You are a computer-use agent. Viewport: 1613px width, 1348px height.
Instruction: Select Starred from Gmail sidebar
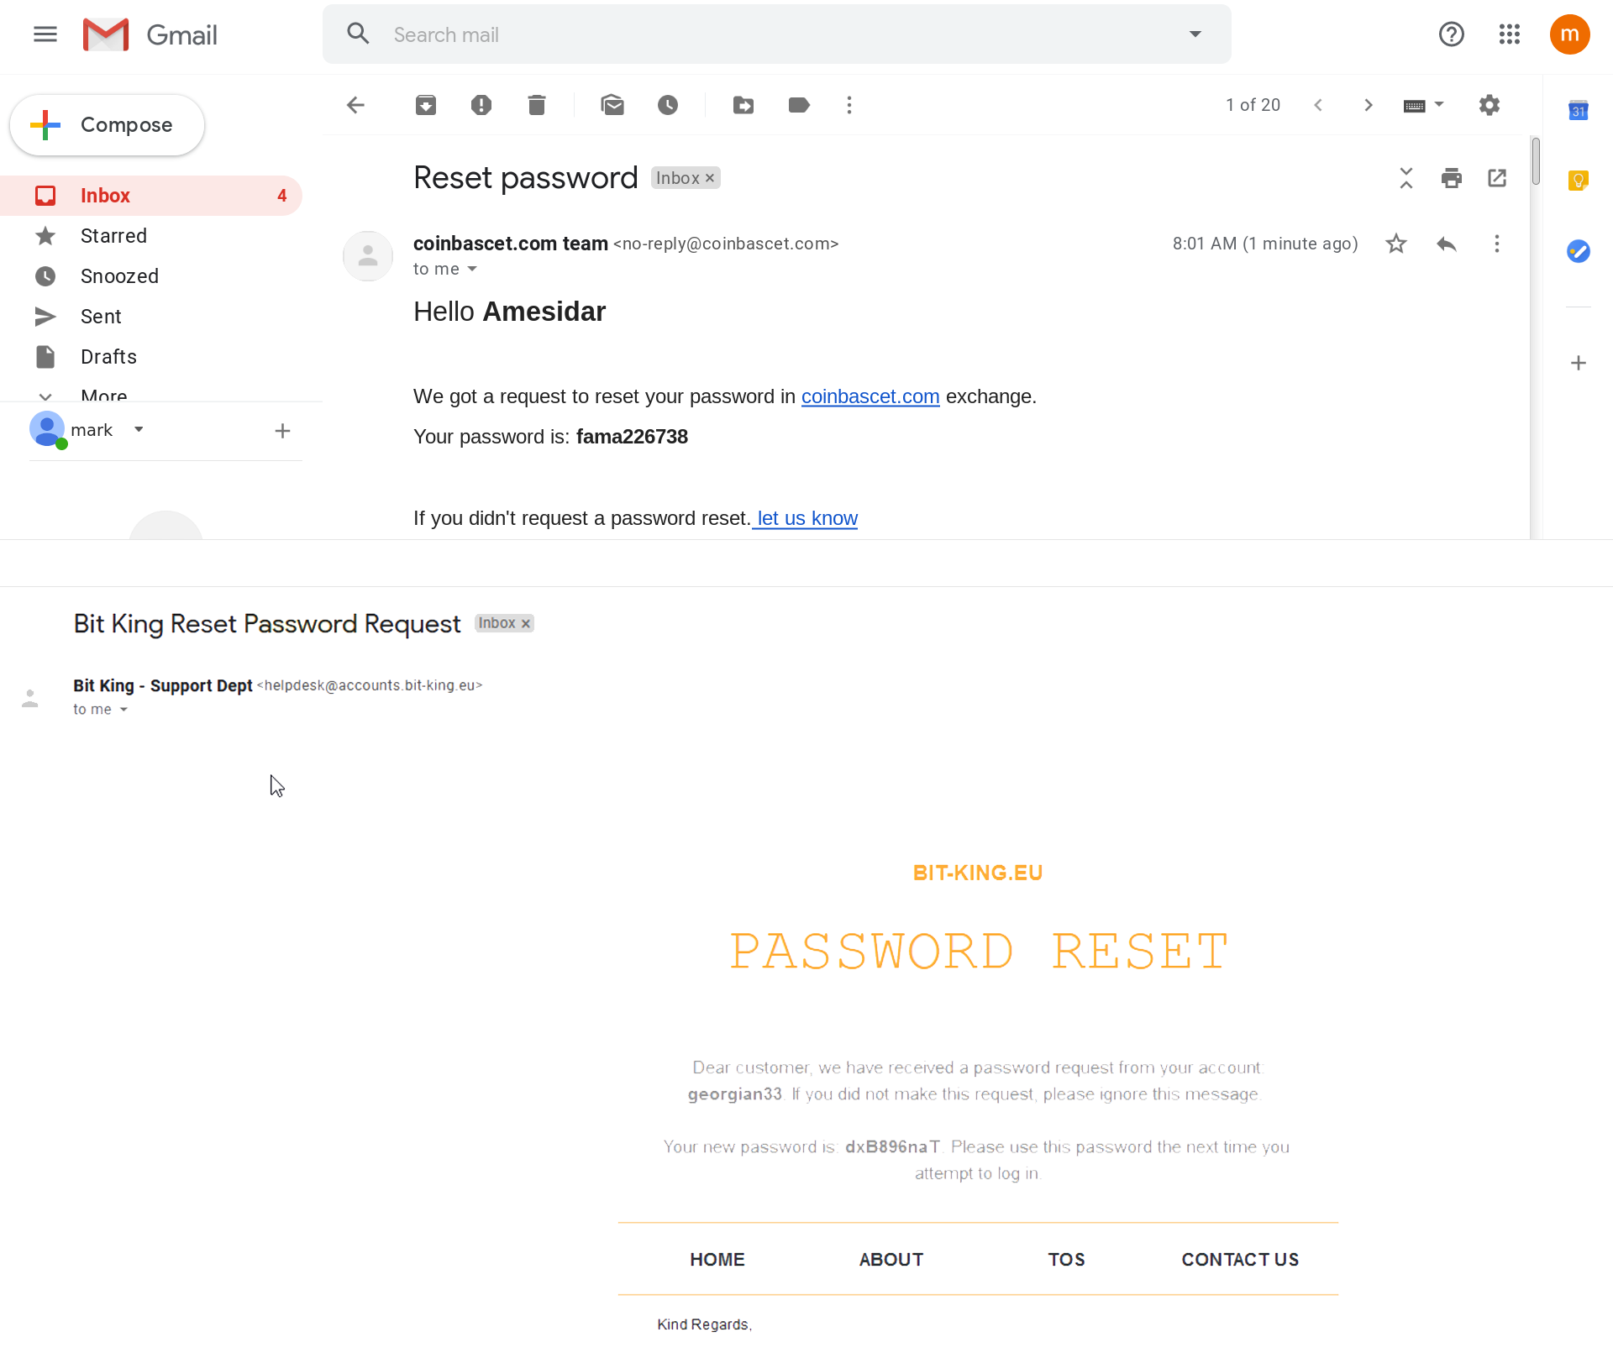[x=114, y=236]
